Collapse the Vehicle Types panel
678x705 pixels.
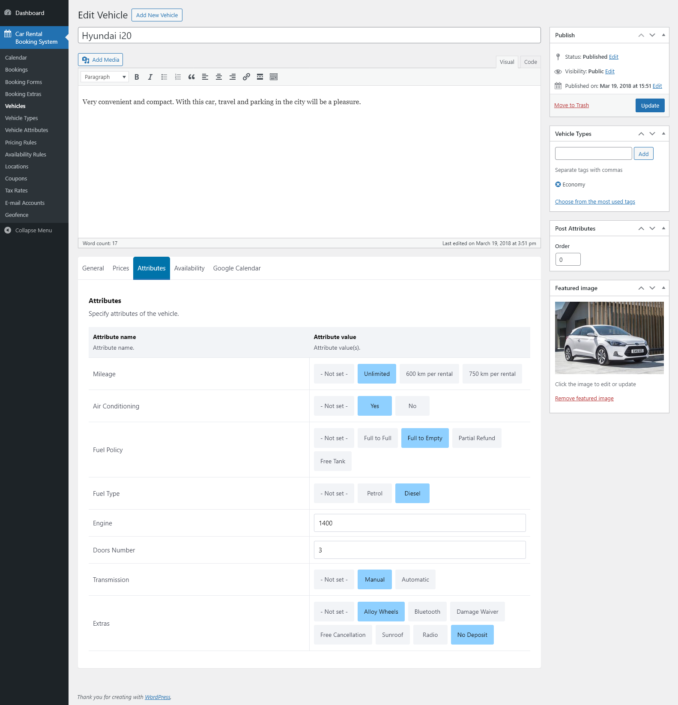[x=663, y=134]
